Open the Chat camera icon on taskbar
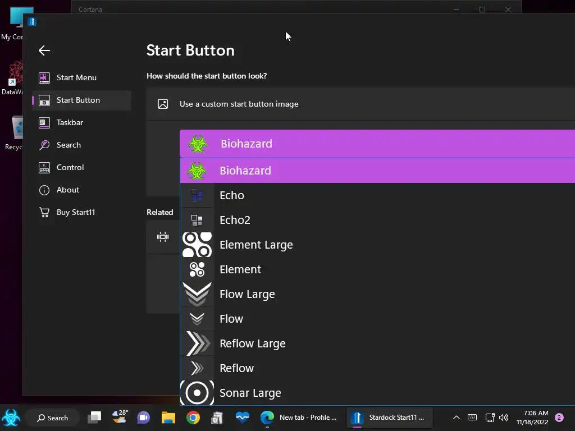 coord(143,418)
